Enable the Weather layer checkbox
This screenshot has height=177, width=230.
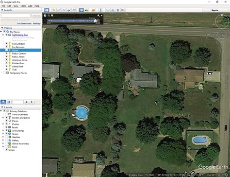coord(6,137)
